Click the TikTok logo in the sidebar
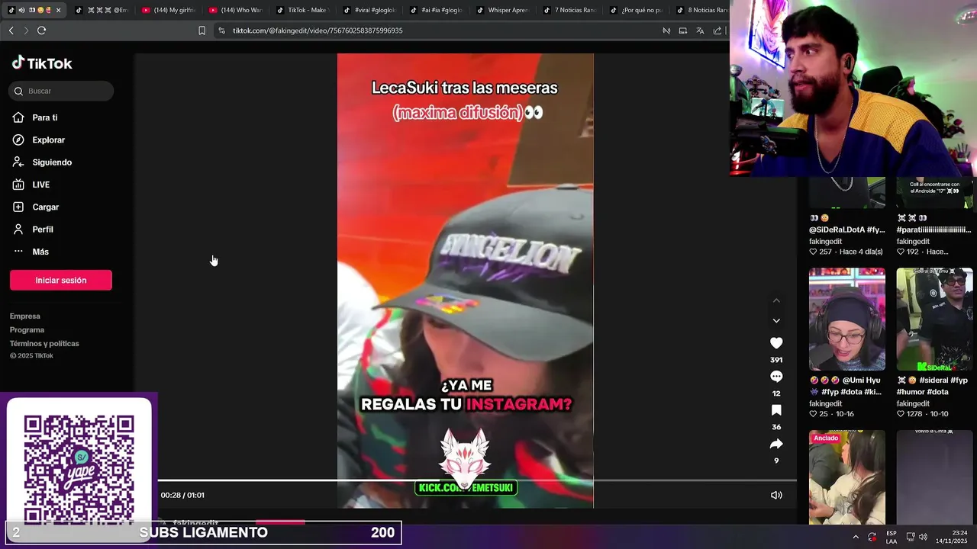This screenshot has width=977, height=549. pyautogui.click(x=42, y=63)
